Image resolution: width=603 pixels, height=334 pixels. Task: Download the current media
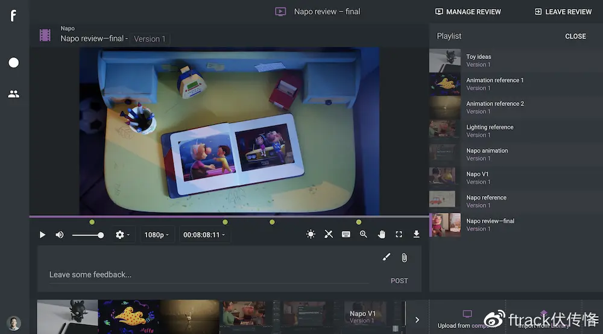click(x=417, y=234)
